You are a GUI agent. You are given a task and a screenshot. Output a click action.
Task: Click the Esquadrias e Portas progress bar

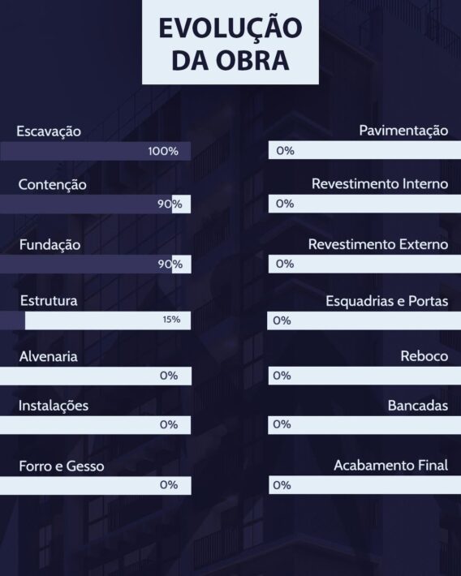(364, 320)
